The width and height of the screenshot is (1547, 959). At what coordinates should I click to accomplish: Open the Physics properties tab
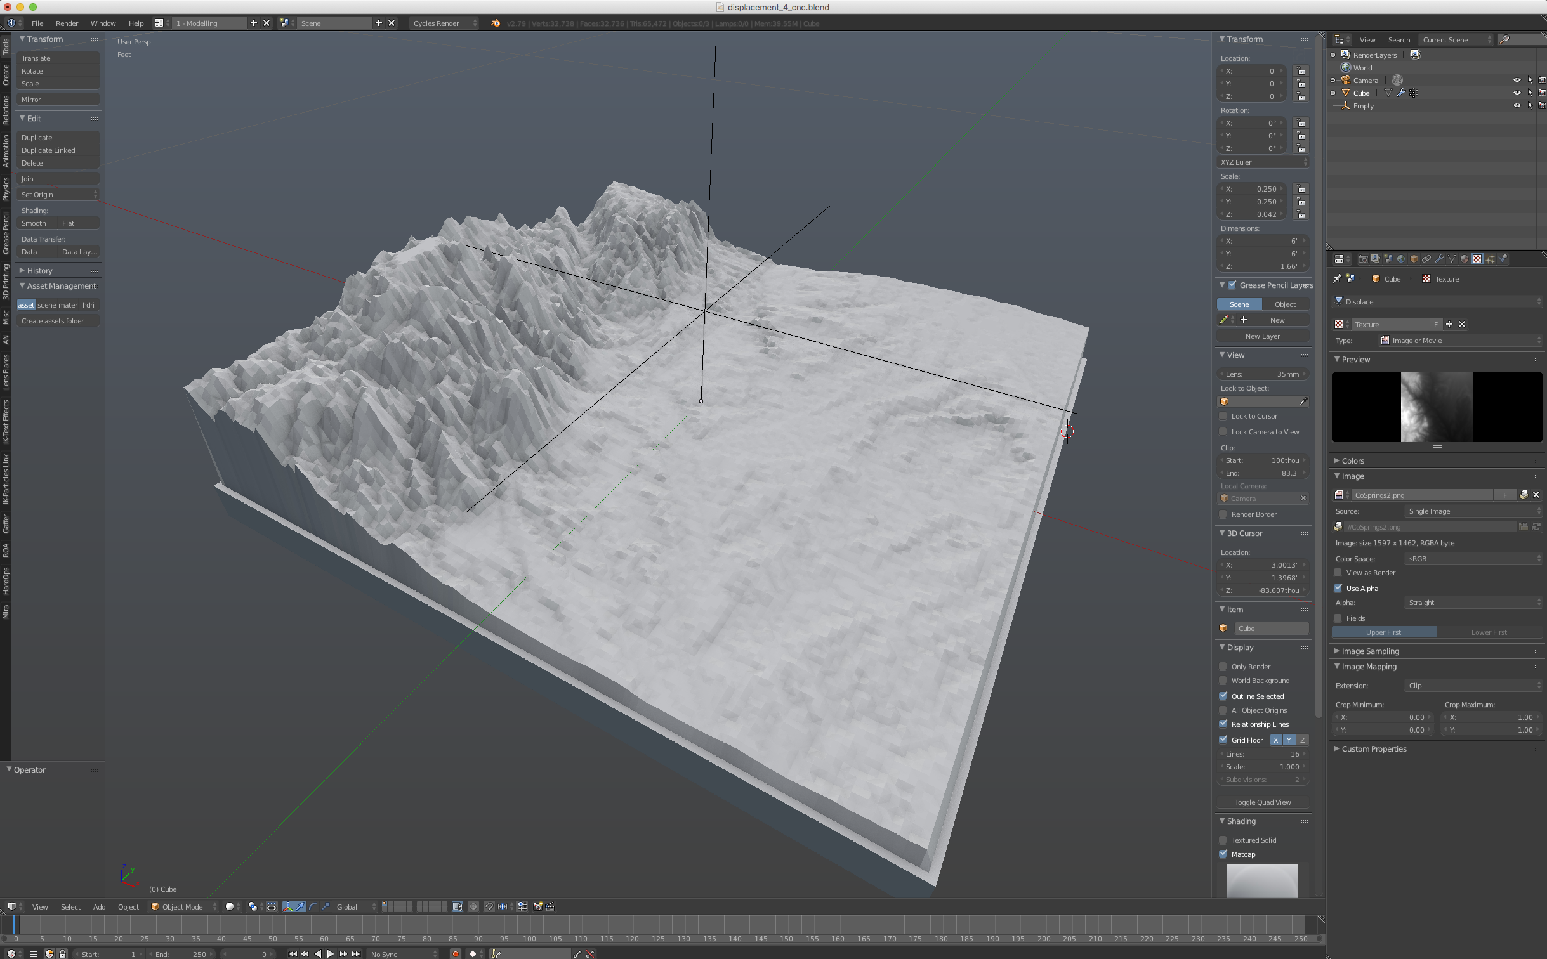[x=1503, y=259]
